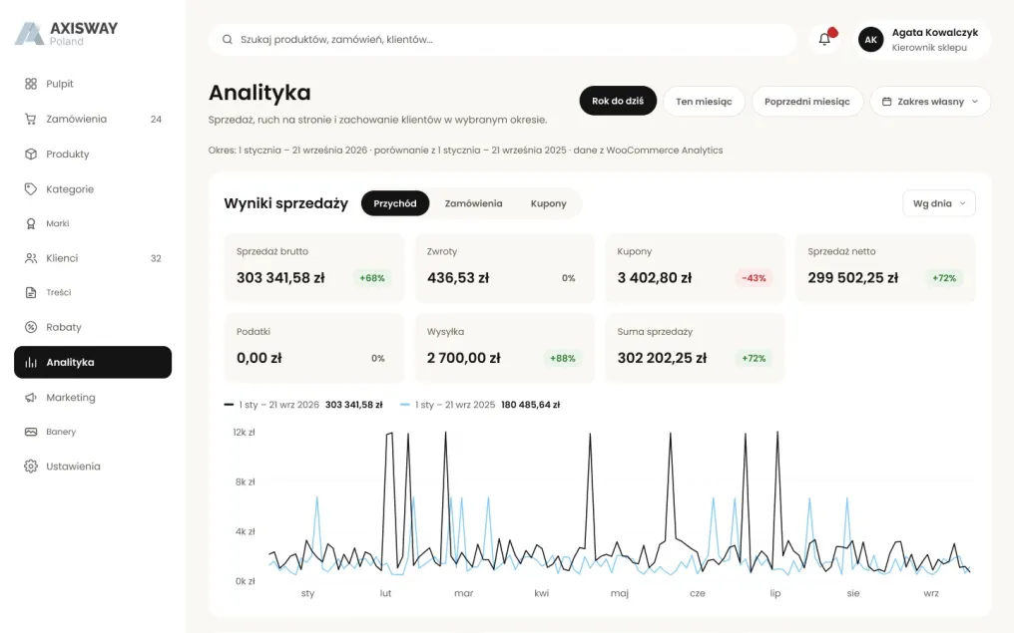
Task: Select the Przychód tab
Action: coord(395,203)
